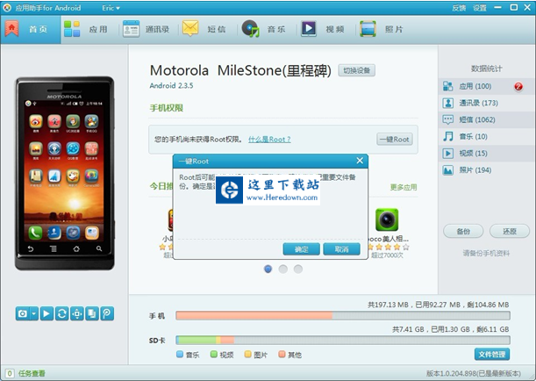Open 文件管理 file manager
Viewport: 536px width, 381px height.
click(x=492, y=355)
